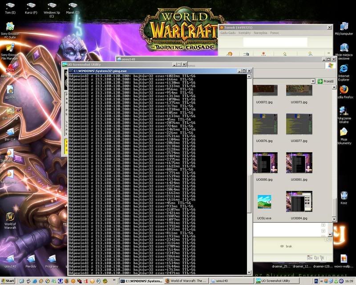
Task: Expand hidden Gadu-Gadu toolbar items chevron
Action: pos(328,53)
